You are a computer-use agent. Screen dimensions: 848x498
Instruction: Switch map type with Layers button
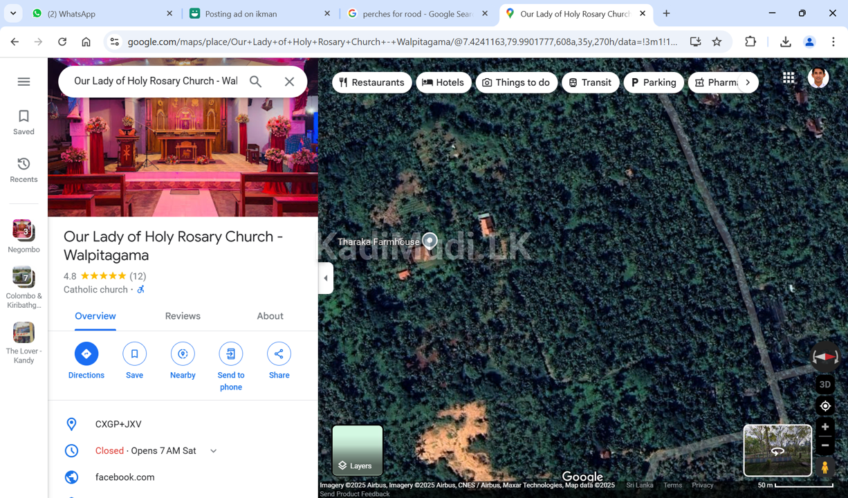pos(358,450)
